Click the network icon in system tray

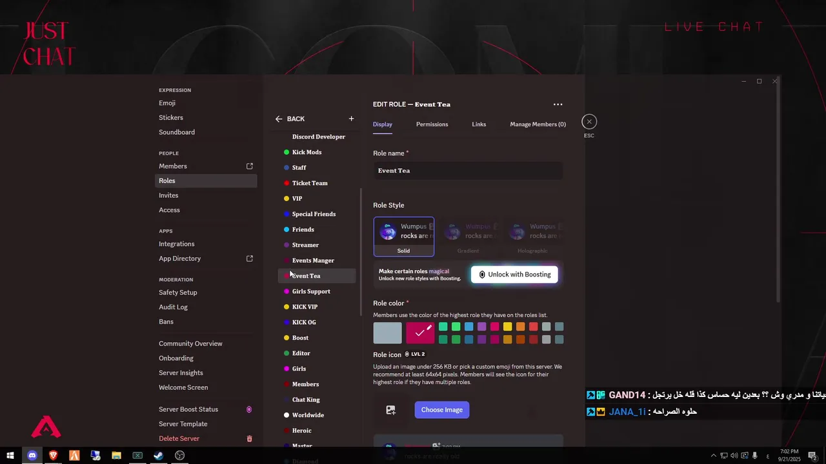[x=723, y=456]
